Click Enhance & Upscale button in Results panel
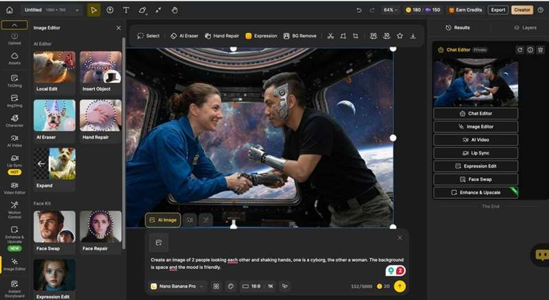The height and width of the screenshot is (300, 549). coord(476,193)
